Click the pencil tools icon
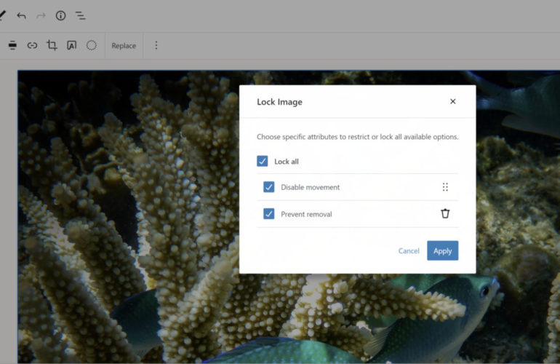 click(2, 15)
